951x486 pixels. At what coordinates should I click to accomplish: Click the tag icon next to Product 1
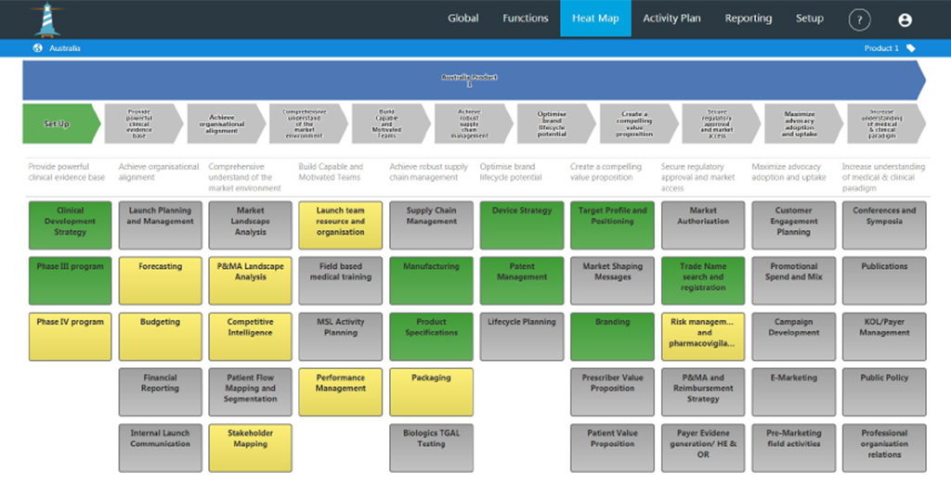pyautogui.click(x=911, y=48)
